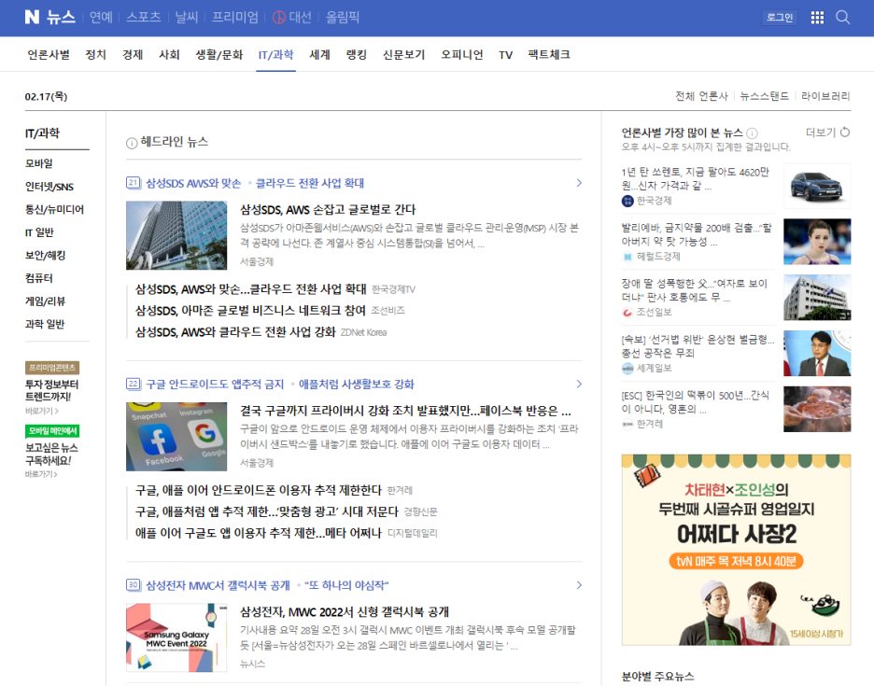874x686 pixels.
Task: Open the blue SUV car thumbnail
Action: [x=817, y=186]
